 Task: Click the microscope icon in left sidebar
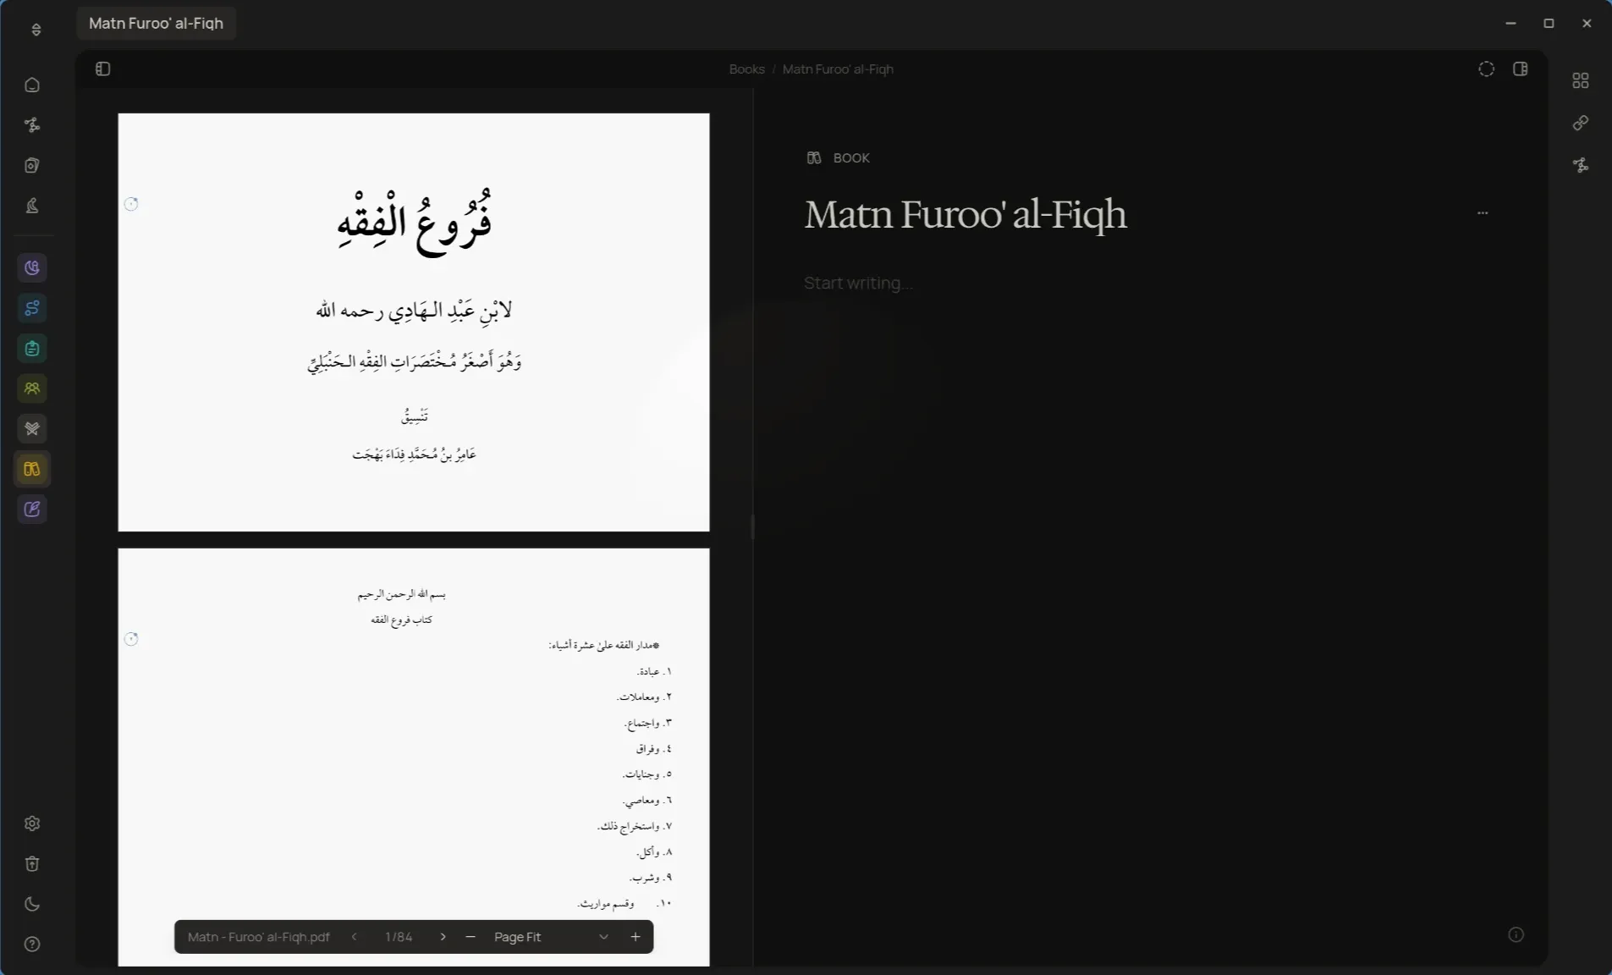click(32, 206)
